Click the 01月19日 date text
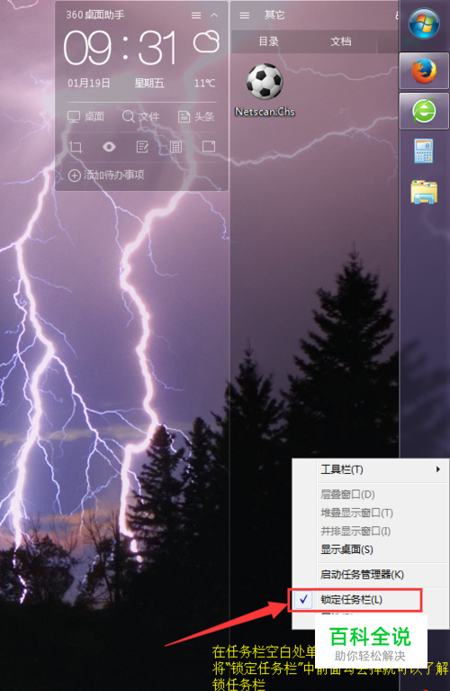450x691 pixels. pyautogui.click(x=88, y=83)
